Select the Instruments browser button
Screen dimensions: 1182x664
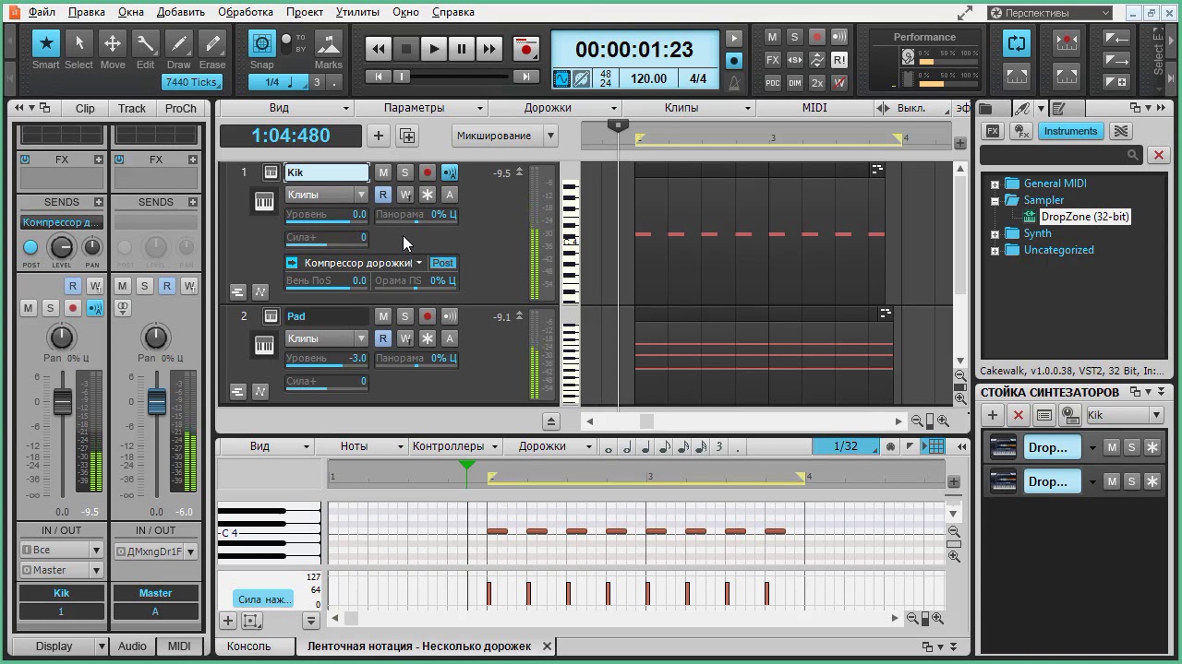coord(1070,131)
